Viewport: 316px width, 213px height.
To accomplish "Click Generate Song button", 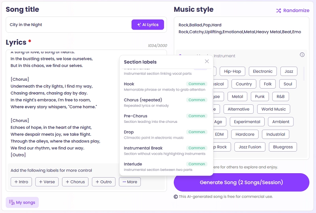I will pos(241,182).
